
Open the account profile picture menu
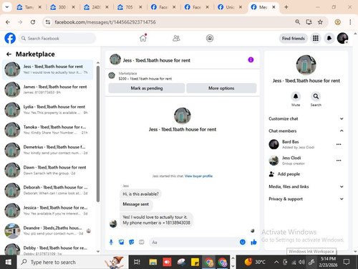[x=342, y=38]
